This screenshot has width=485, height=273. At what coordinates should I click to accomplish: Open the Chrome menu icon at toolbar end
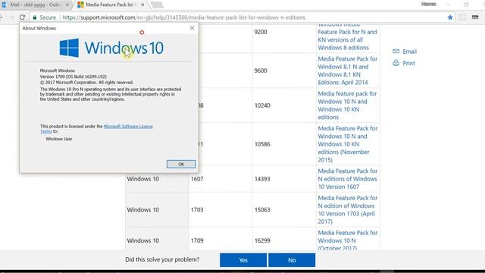point(475,17)
